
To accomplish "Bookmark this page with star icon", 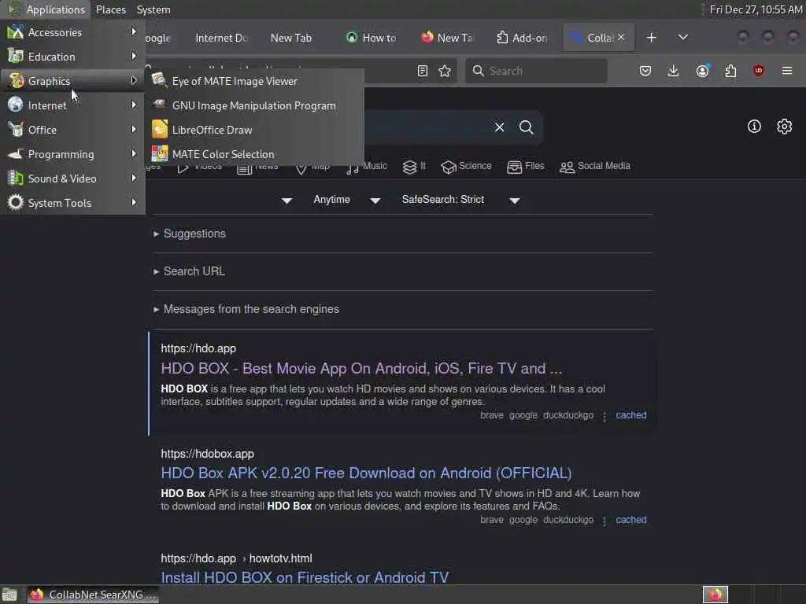I will (445, 71).
